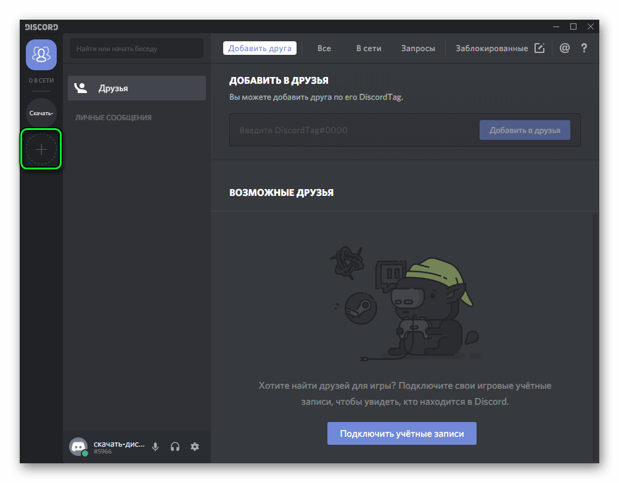The width and height of the screenshot is (619, 483).
Task: Switch to Все tab
Action: (x=324, y=48)
